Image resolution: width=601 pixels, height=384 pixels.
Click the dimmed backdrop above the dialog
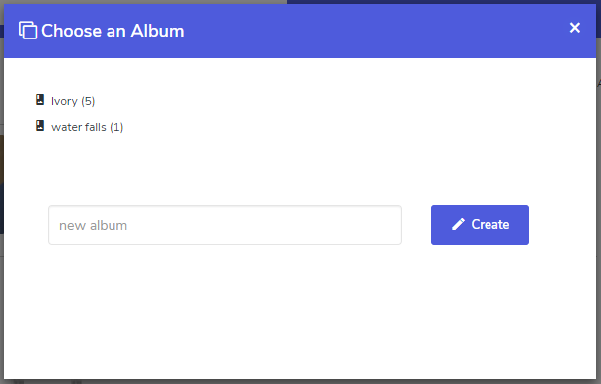click(x=144, y=2)
